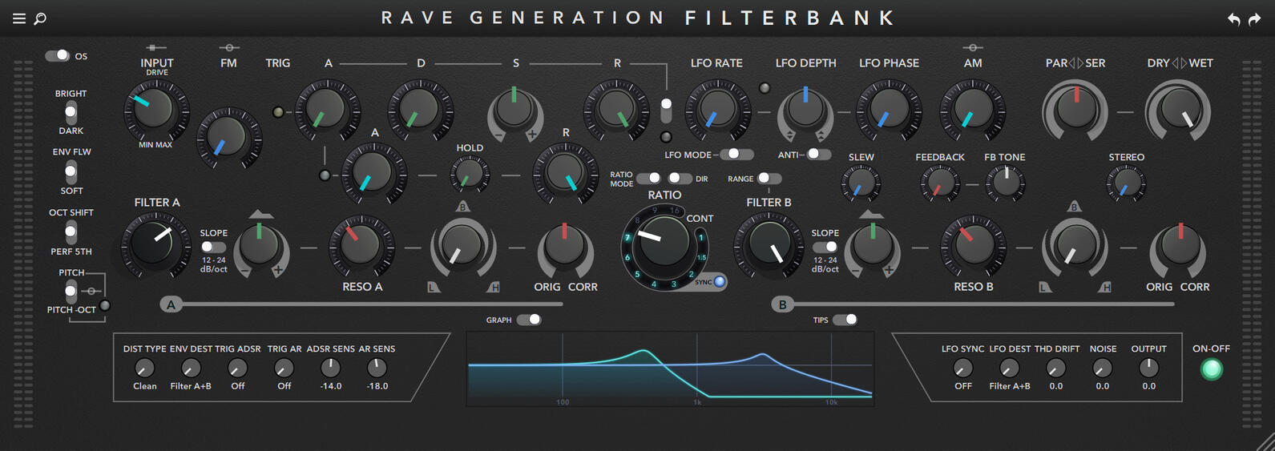Toggle the GRAPH display switch
Screen dimensions: 1275x451
pos(529,320)
